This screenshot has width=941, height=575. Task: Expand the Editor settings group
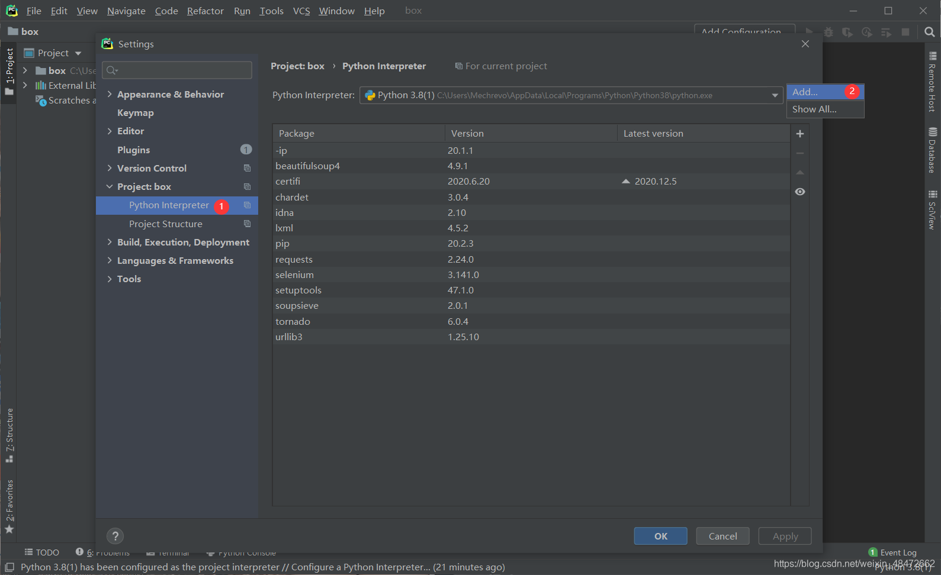click(110, 131)
